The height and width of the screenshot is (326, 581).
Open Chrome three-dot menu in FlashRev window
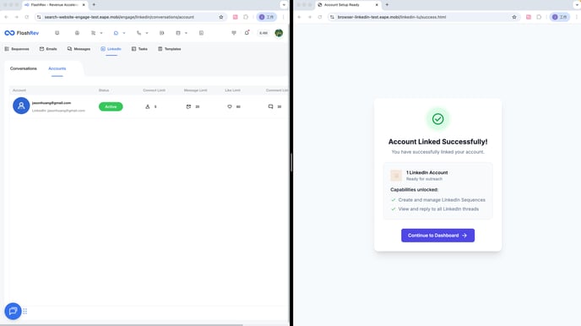point(284,17)
